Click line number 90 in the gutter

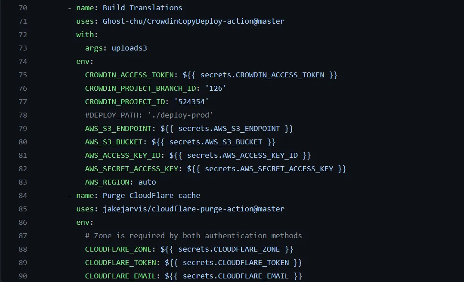tap(22, 276)
